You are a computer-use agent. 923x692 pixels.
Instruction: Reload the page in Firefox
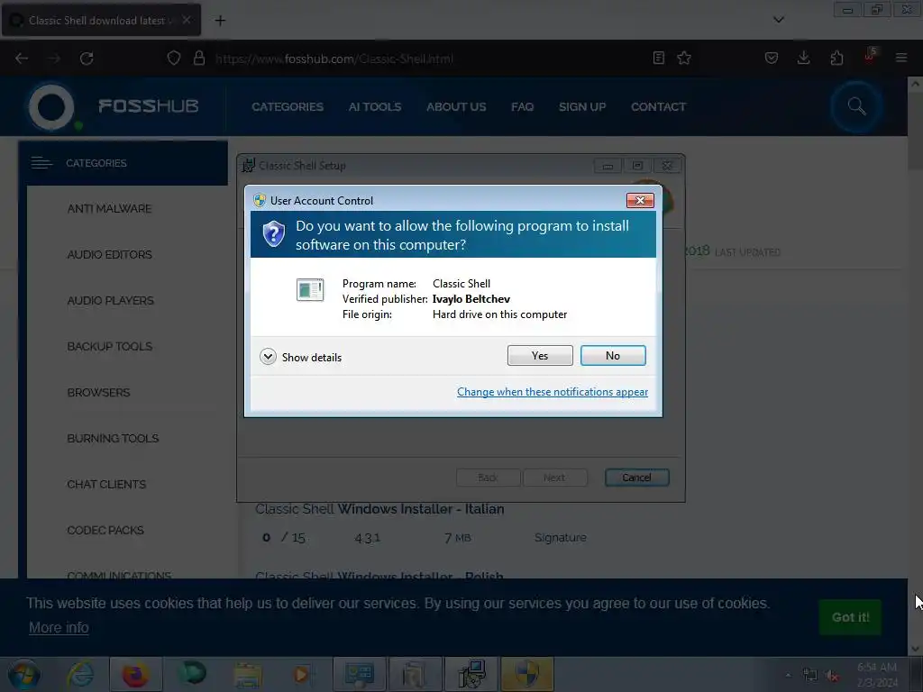pyautogui.click(x=87, y=59)
